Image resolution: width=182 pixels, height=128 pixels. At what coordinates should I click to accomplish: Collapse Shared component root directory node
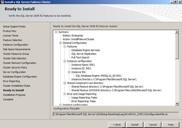pos(65,83)
